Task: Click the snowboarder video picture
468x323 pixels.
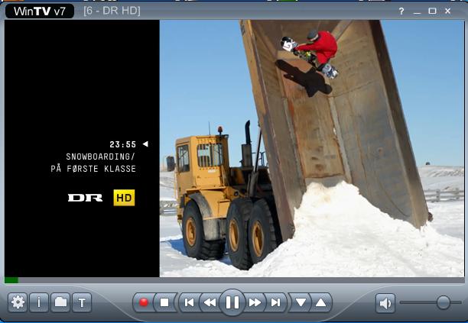Action: click(311, 148)
